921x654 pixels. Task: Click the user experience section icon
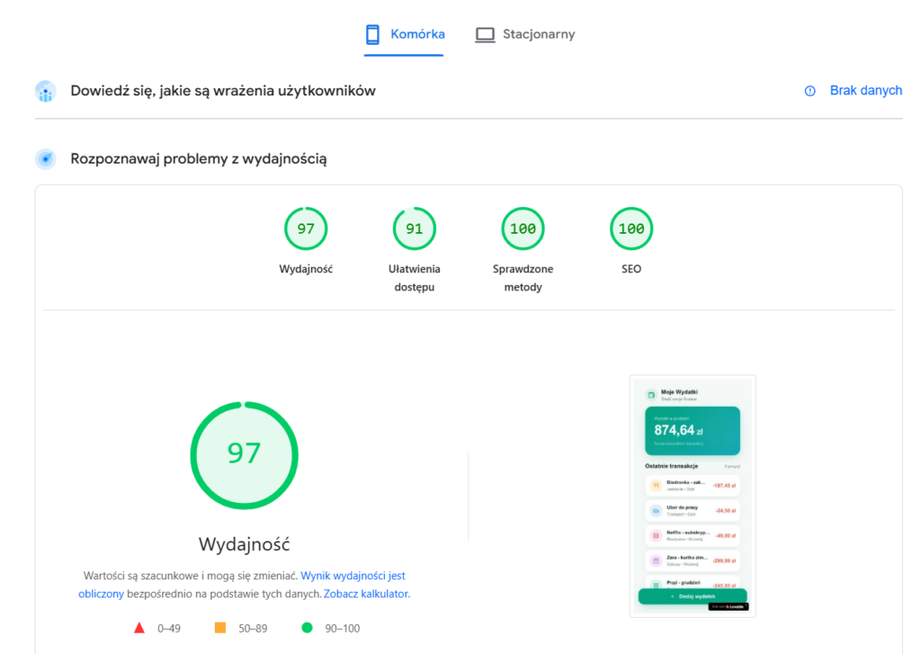(45, 91)
